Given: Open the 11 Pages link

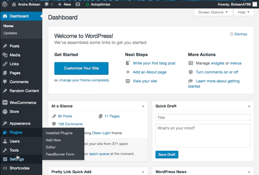Looking at the screenshot, I should coord(112,116).
